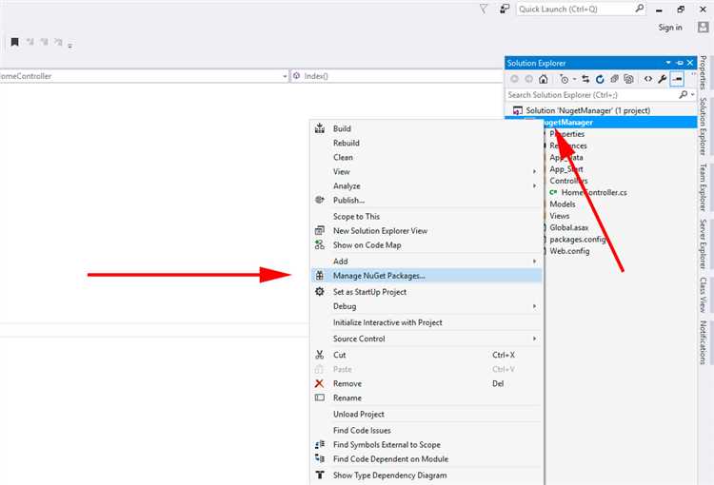The image size is (714, 485).
Task: Click the Rename icon in context menu
Action: [x=320, y=398]
